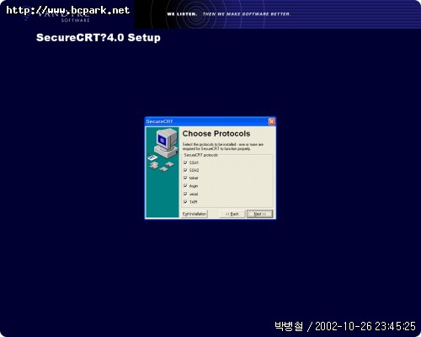Uncheck the SSH1 protocol checkbox
The width and height of the screenshot is (421, 337).
tap(185, 163)
